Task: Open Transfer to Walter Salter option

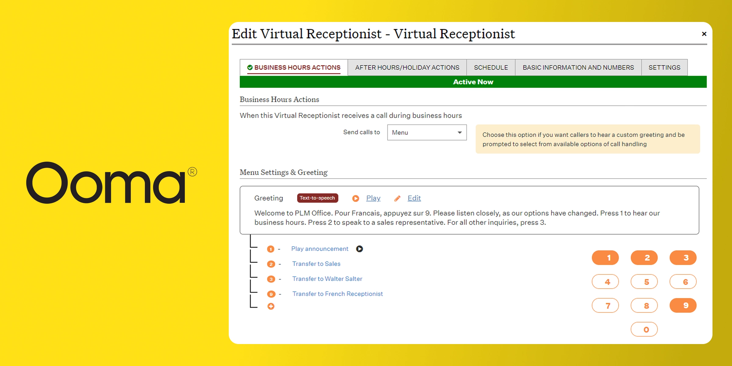Action: click(327, 279)
